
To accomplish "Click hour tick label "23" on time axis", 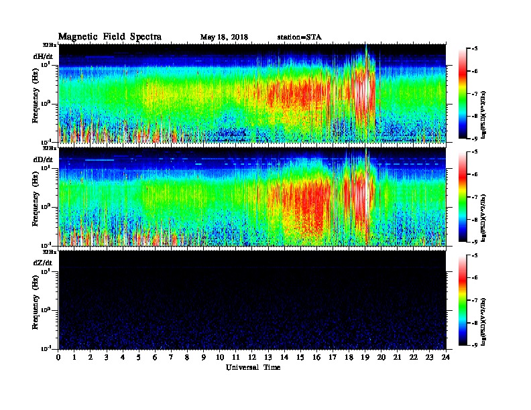I will (x=430, y=357).
